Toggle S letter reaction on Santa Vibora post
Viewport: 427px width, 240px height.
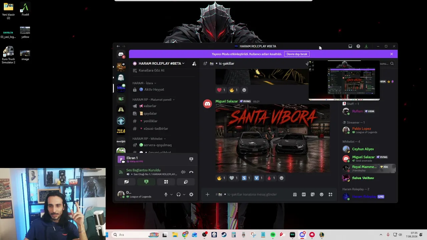pyautogui.click(x=246, y=178)
